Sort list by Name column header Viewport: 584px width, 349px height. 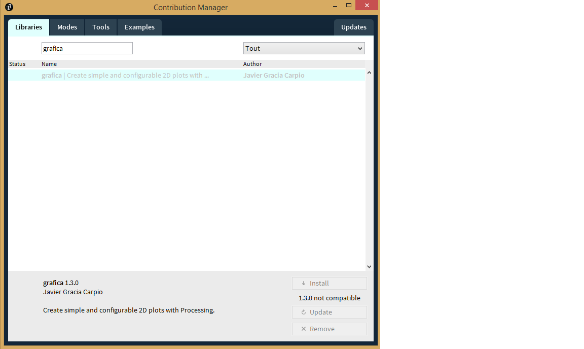point(49,64)
